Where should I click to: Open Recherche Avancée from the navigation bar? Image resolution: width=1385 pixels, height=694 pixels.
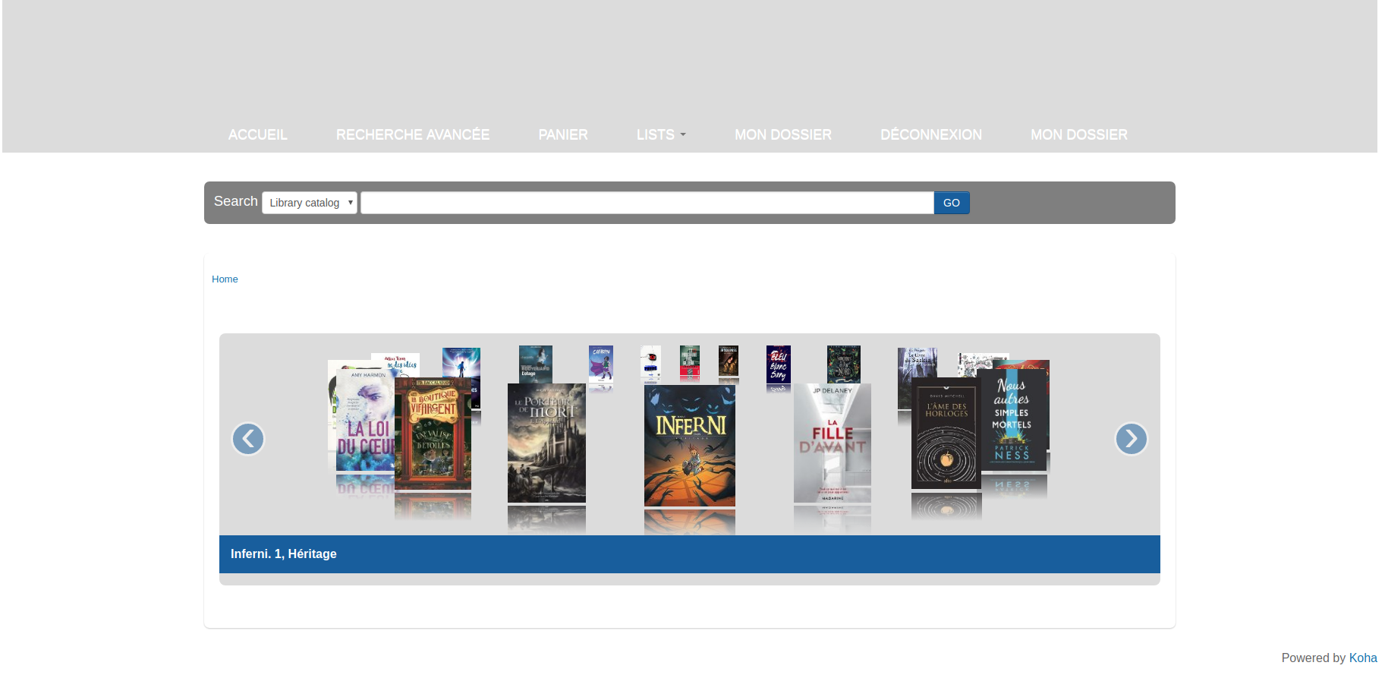coord(412,134)
